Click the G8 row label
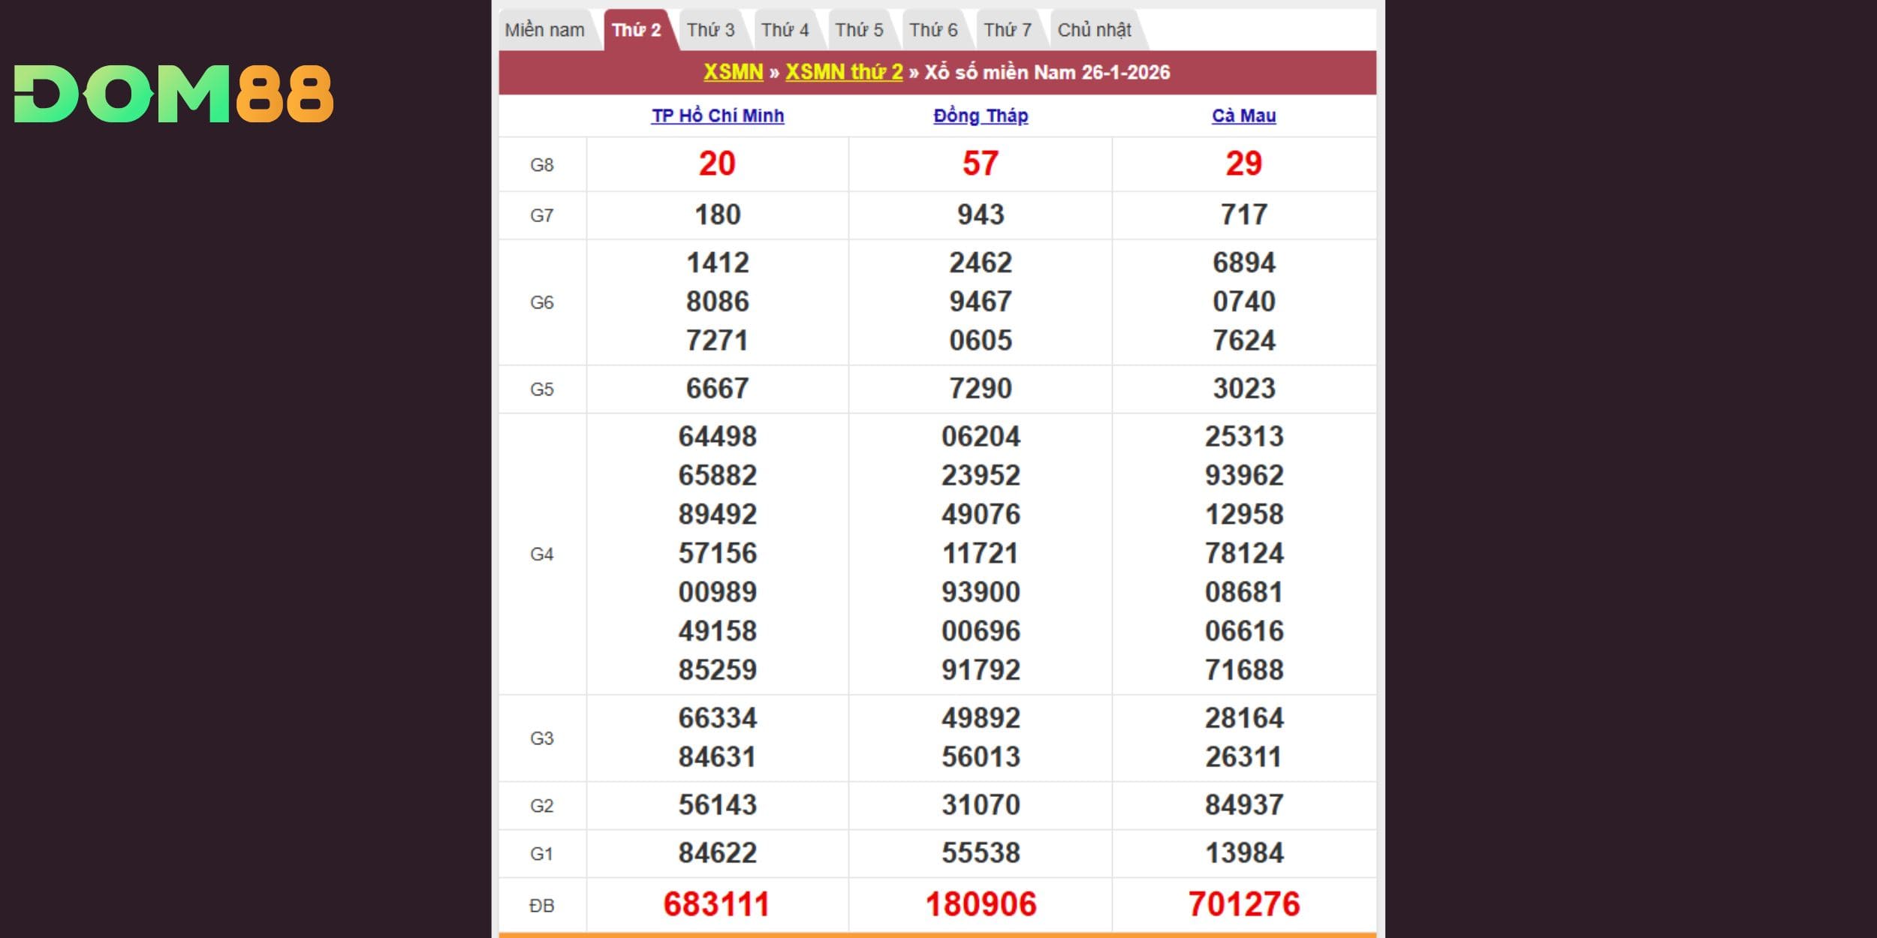This screenshot has width=1877, height=938. pos(541,165)
